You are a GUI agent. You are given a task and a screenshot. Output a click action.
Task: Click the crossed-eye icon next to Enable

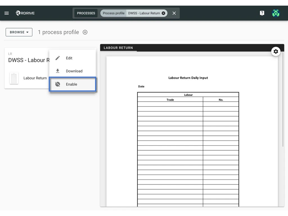click(x=57, y=84)
